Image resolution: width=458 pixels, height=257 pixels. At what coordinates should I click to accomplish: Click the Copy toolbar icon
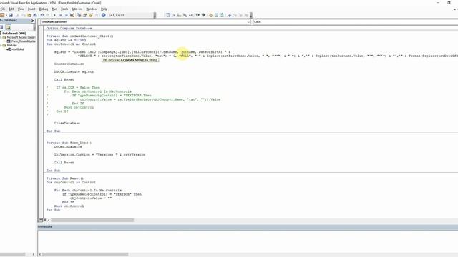(24, 15)
